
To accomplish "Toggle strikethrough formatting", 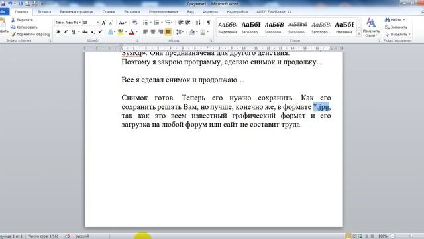I will coord(85,32).
